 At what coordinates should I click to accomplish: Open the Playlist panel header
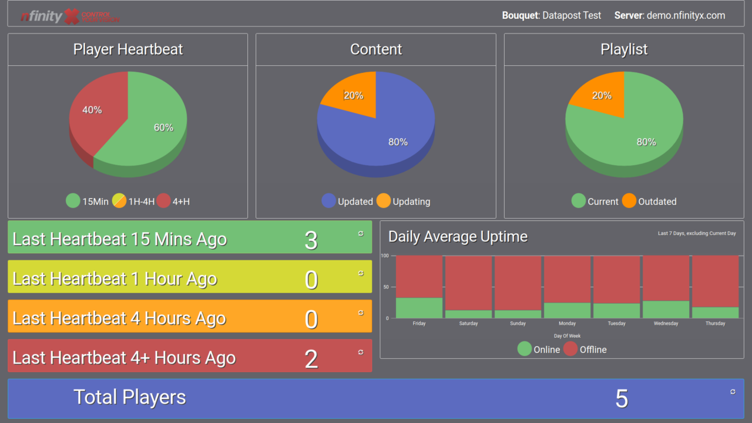click(624, 49)
